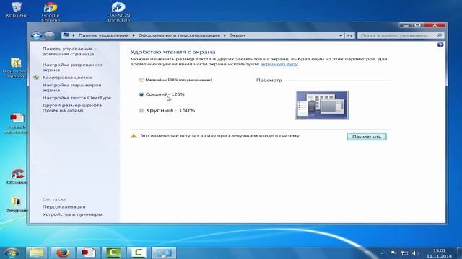
Task: Open Персонализация link under See also
Action: [x=64, y=206]
